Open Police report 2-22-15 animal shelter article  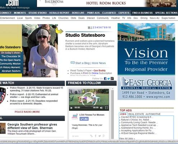click(34, 96)
